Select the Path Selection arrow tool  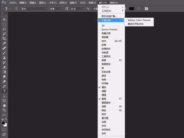tap(4, 96)
